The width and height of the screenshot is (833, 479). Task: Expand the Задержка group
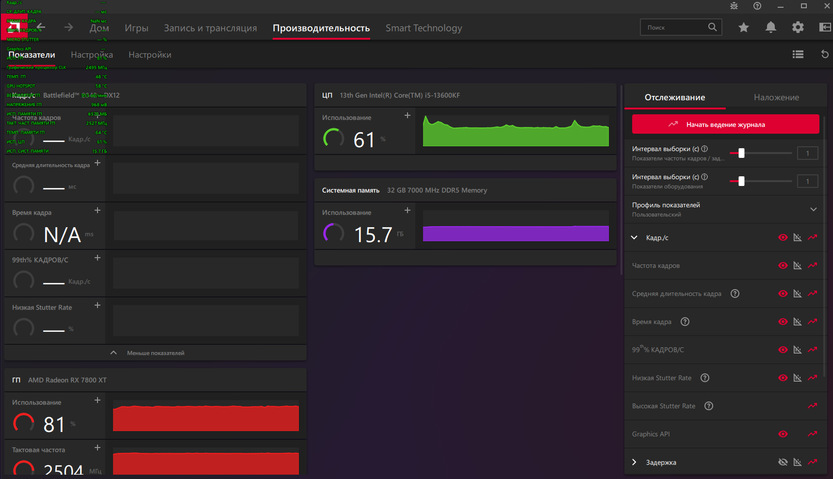(x=634, y=462)
